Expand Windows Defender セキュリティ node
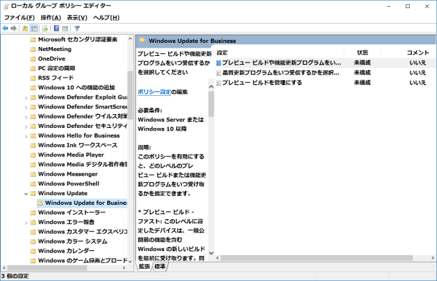The height and width of the screenshot is (281, 437). click(26, 127)
